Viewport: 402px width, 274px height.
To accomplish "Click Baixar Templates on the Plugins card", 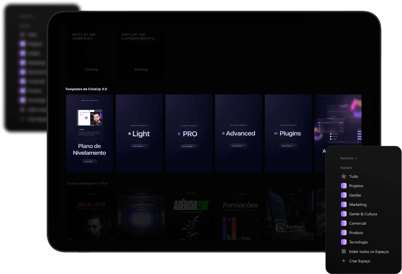I will [x=288, y=146].
